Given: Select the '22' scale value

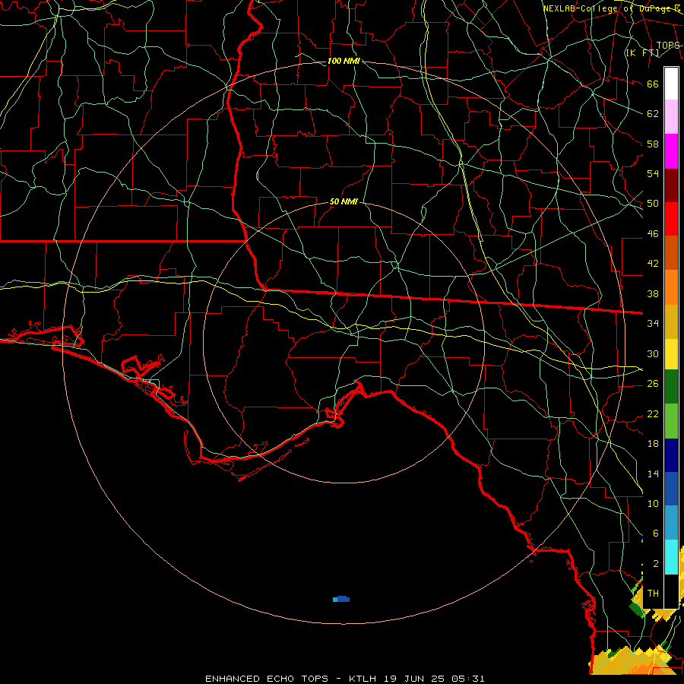Looking at the screenshot, I should [x=653, y=413].
